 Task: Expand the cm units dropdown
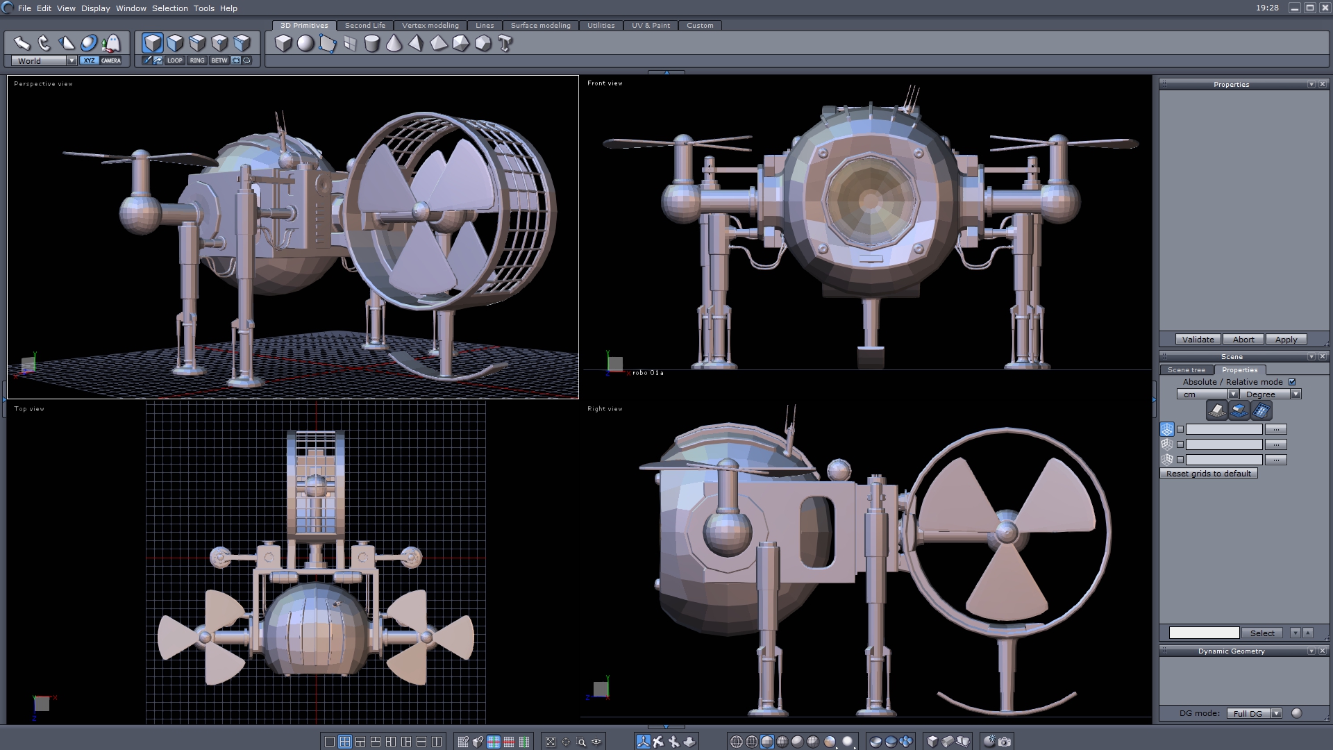coord(1233,394)
